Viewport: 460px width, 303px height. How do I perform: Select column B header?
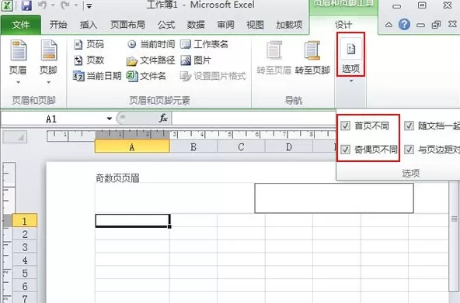pyautogui.click(x=193, y=146)
